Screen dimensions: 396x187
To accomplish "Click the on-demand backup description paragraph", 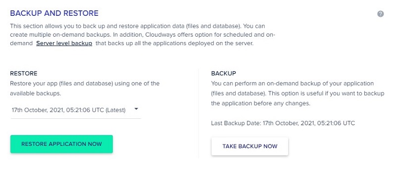I will point(297,93).
